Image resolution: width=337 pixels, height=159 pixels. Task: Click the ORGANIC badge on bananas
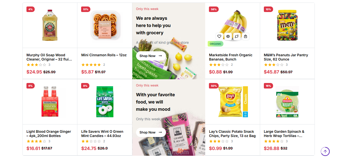(215, 44)
